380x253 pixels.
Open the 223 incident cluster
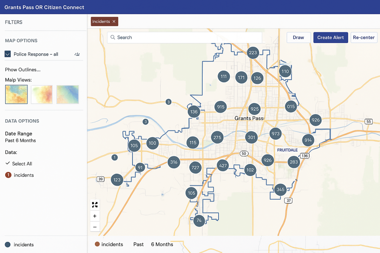click(253, 53)
